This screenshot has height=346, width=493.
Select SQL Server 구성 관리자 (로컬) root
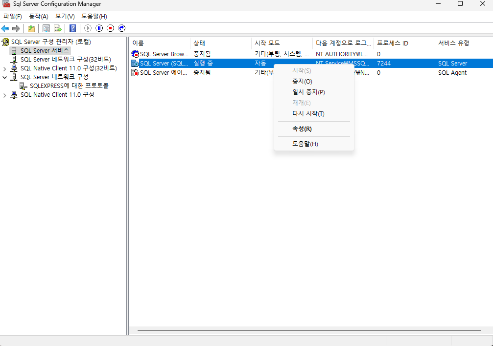51,42
